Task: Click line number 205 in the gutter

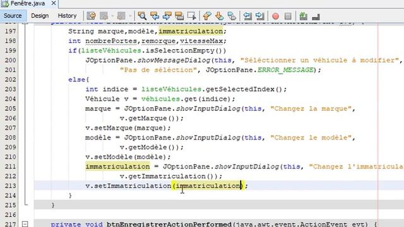Action: 11,108
